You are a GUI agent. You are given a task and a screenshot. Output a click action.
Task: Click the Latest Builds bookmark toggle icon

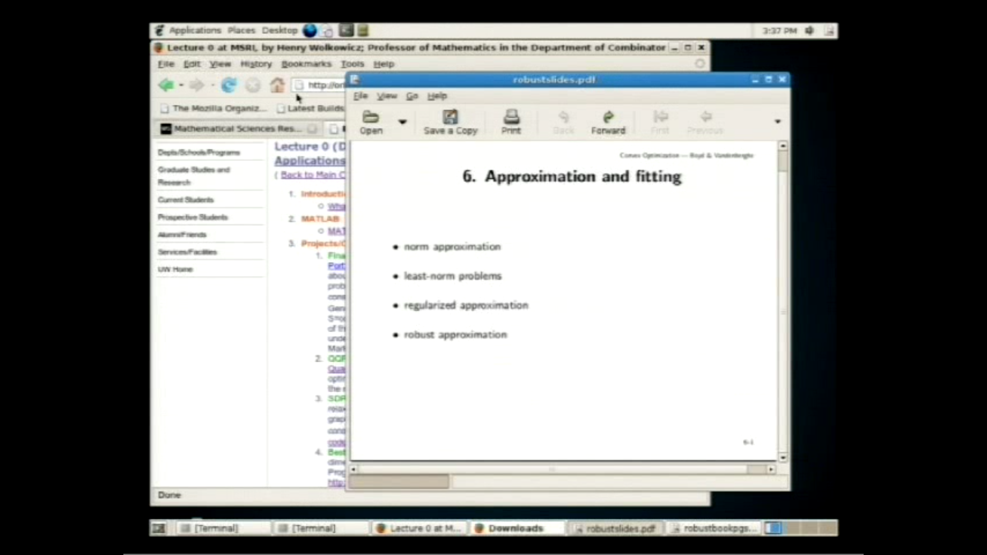point(281,108)
